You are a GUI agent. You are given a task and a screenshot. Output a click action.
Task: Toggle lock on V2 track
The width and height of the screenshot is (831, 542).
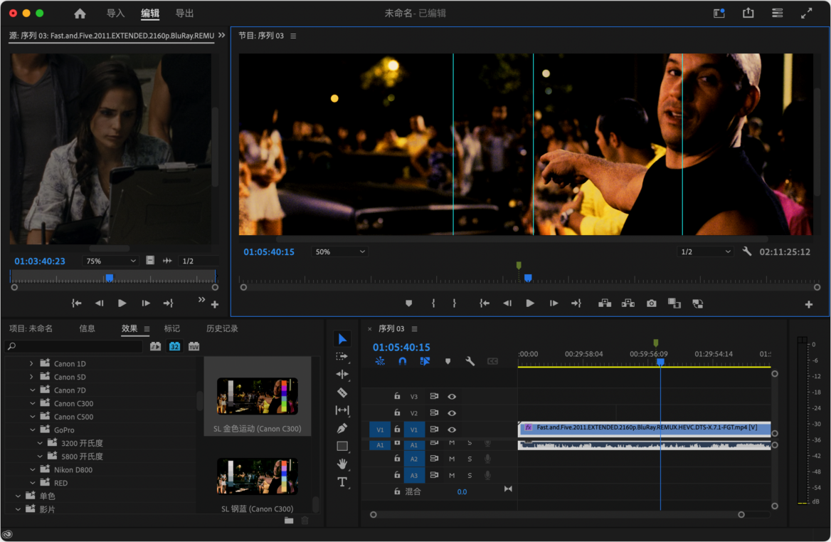pyautogui.click(x=397, y=412)
